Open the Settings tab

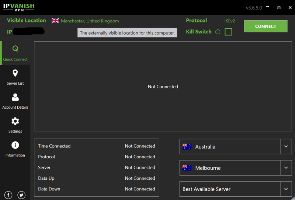15,125
